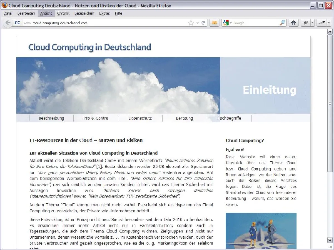
Task: Select the Pro & Contra navigation item
Action: (x=96, y=118)
